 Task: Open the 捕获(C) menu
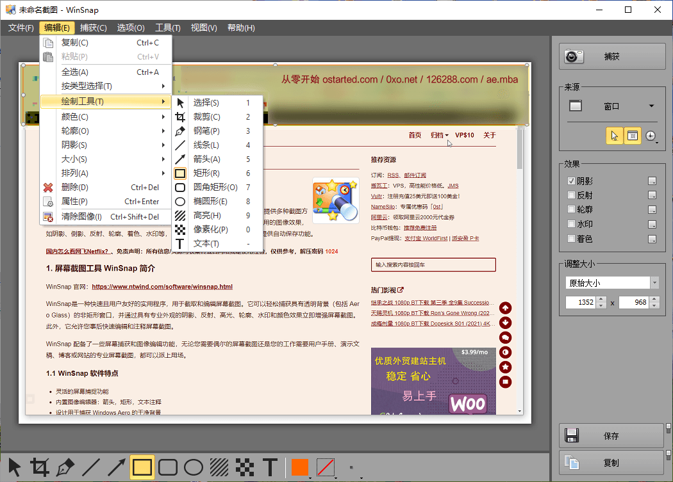(93, 28)
